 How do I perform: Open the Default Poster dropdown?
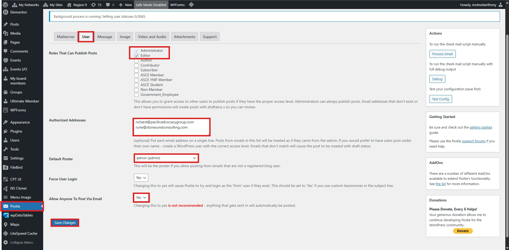166,158
